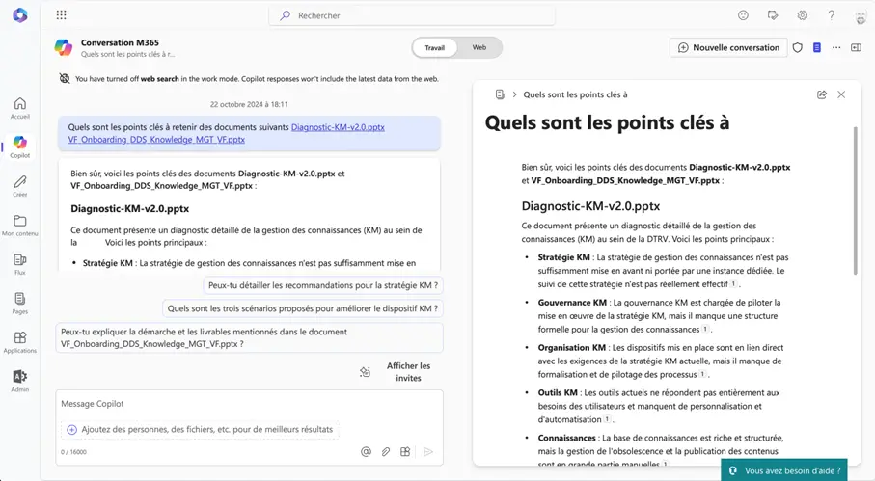Image resolution: width=875 pixels, height=481 pixels.
Task: Click citation 1 after Organisation KM paragraph
Action: pos(702,375)
